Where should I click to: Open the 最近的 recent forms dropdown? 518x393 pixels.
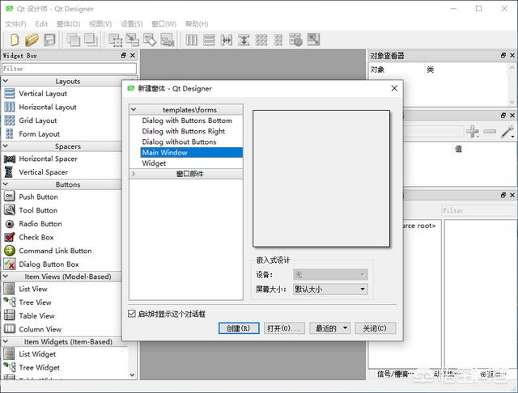coord(329,328)
